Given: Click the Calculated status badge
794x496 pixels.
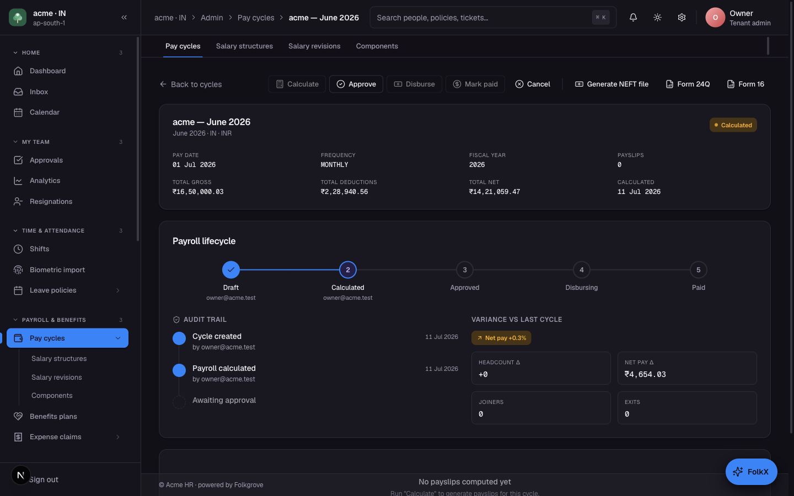Looking at the screenshot, I should pyautogui.click(x=733, y=125).
